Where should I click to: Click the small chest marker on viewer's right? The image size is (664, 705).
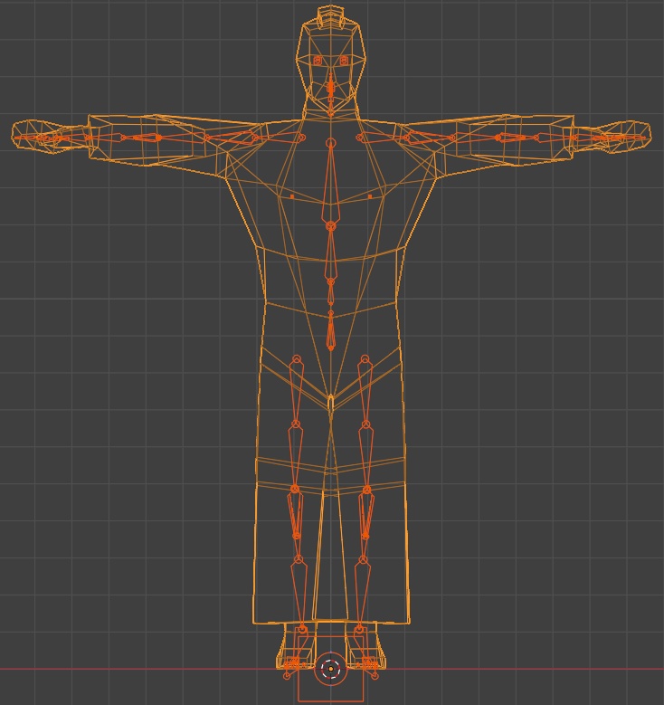(x=369, y=197)
